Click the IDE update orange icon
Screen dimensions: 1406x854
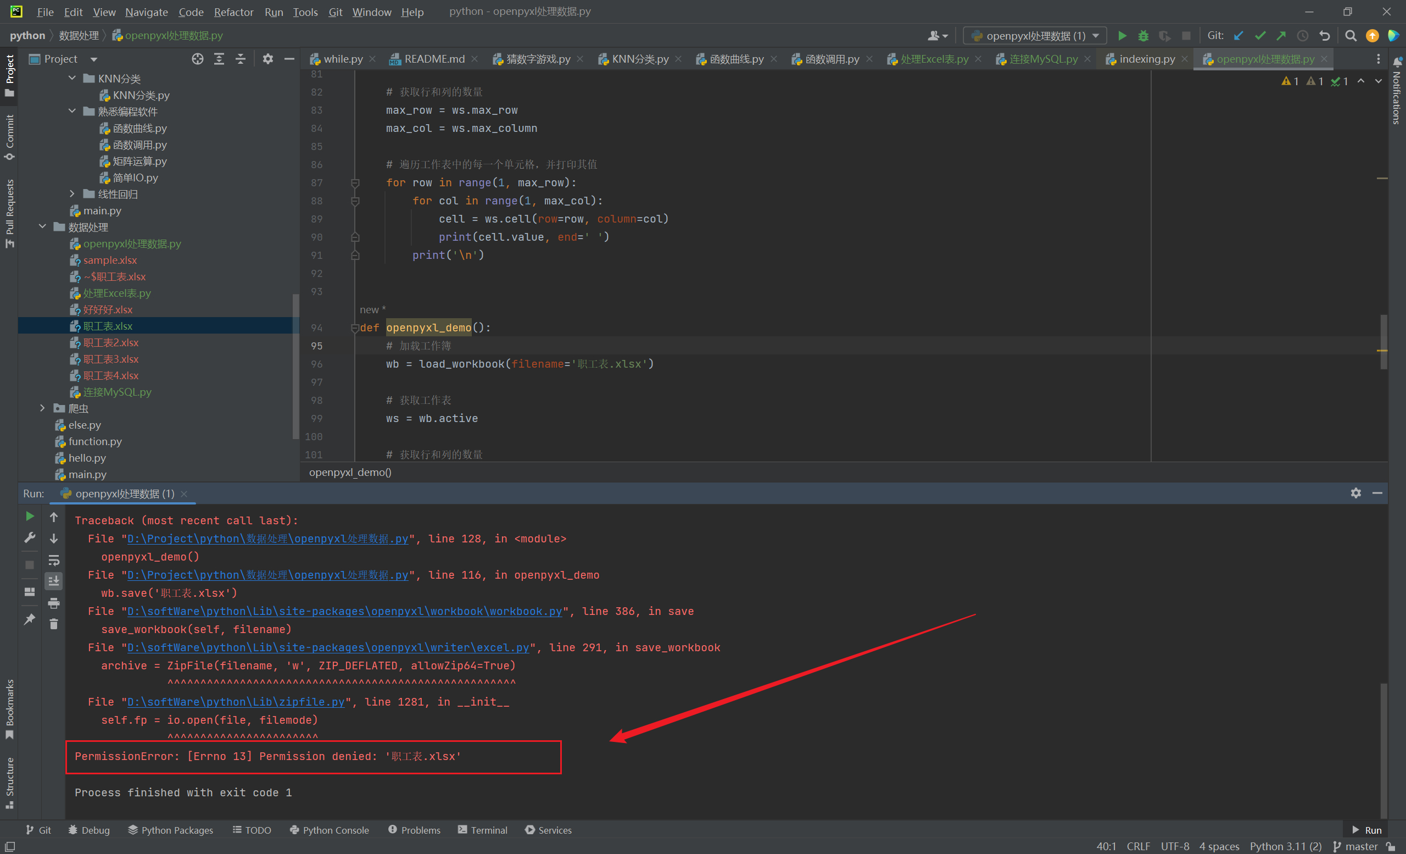(x=1372, y=35)
